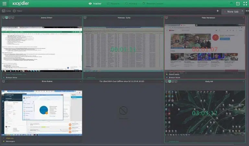The width and height of the screenshot is (249, 146).
Task: Click the monitor icon on Primrose Curtis's cell
Action: click(x=85, y=18)
